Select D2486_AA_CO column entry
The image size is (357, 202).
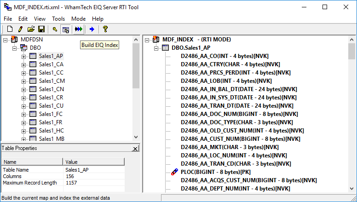[225, 56]
